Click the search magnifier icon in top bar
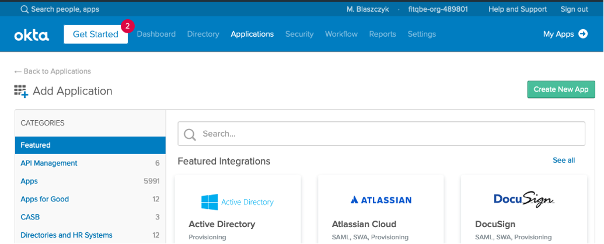Image resolution: width=604 pixels, height=244 pixels. 25,9
